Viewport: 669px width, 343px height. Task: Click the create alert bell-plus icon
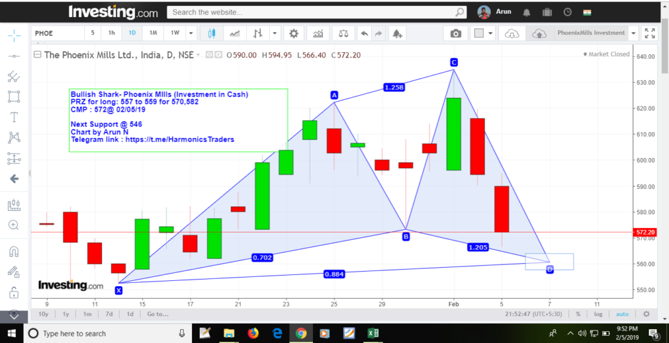pos(397,33)
